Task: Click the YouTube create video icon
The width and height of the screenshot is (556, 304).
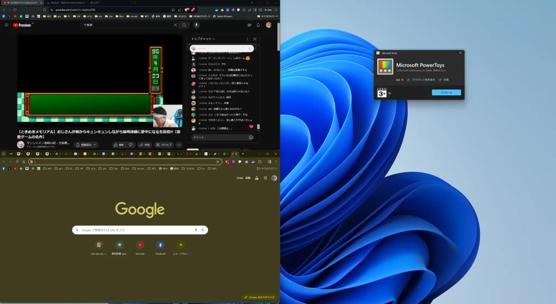Action: click(248, 25)
